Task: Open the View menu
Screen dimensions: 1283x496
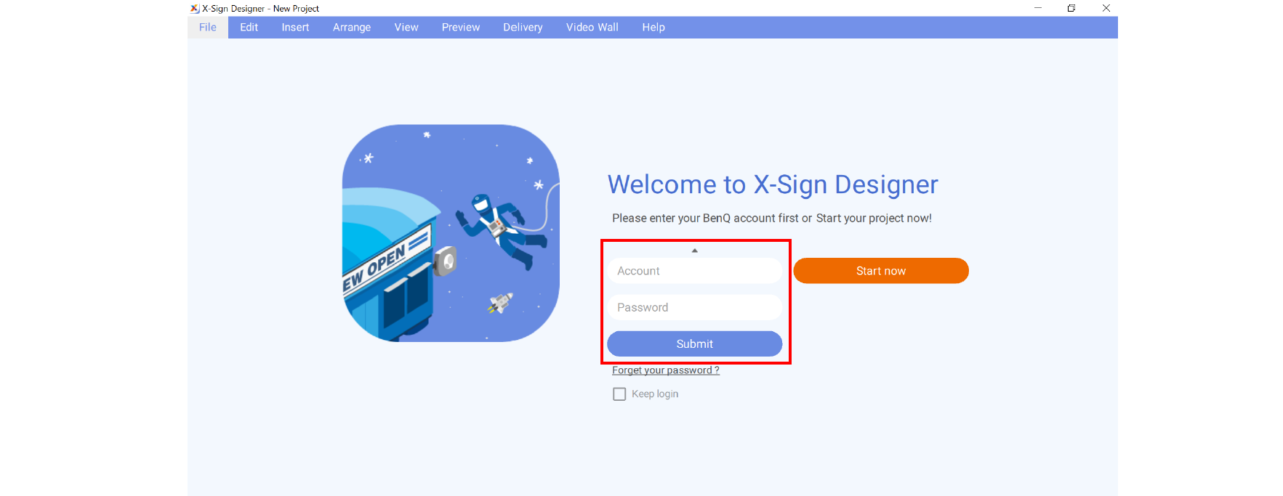Action: [406, 28]
